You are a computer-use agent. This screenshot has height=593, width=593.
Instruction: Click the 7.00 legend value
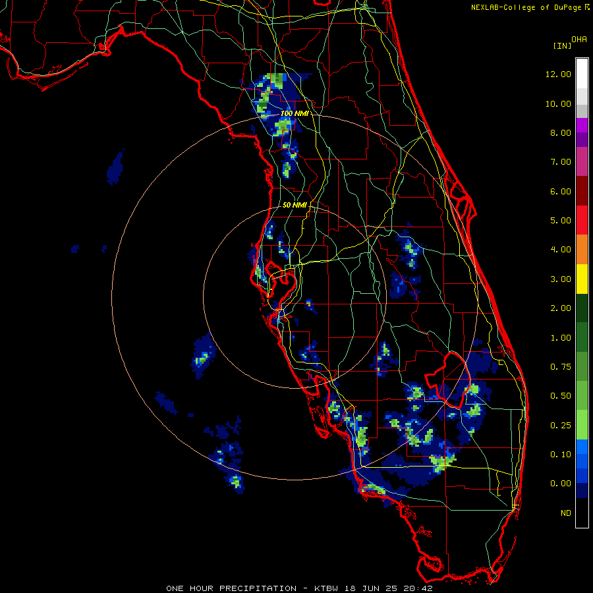[561, 162]
